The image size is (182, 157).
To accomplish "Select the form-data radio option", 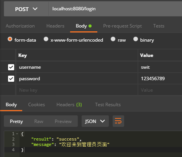I will [x=10, y=39].
